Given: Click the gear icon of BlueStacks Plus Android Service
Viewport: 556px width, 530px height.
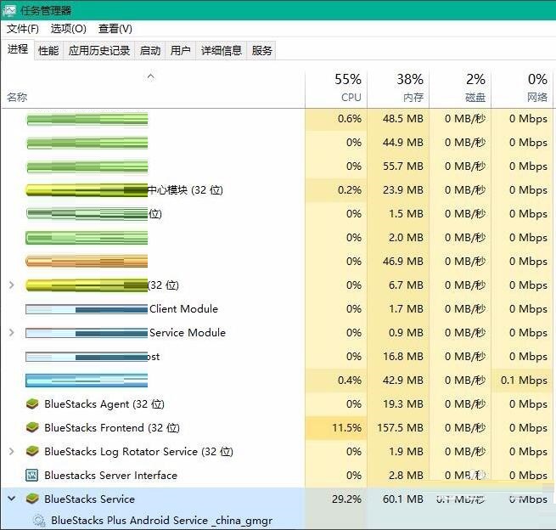Looking at the screenshot, I should point(39,521).
